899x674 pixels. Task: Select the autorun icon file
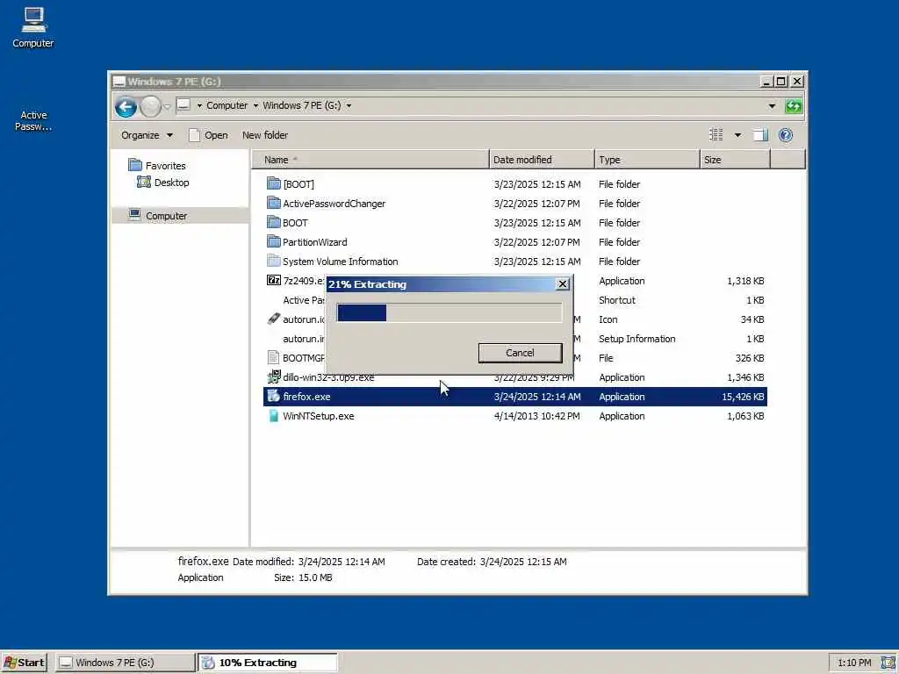point(274,319)
